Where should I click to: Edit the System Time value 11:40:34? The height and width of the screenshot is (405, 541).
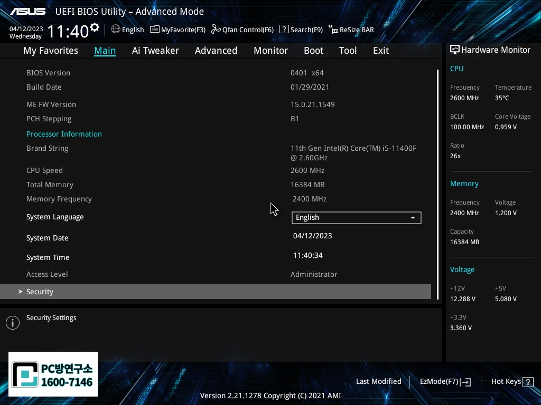pyautogui.click(x=308, y=256)
